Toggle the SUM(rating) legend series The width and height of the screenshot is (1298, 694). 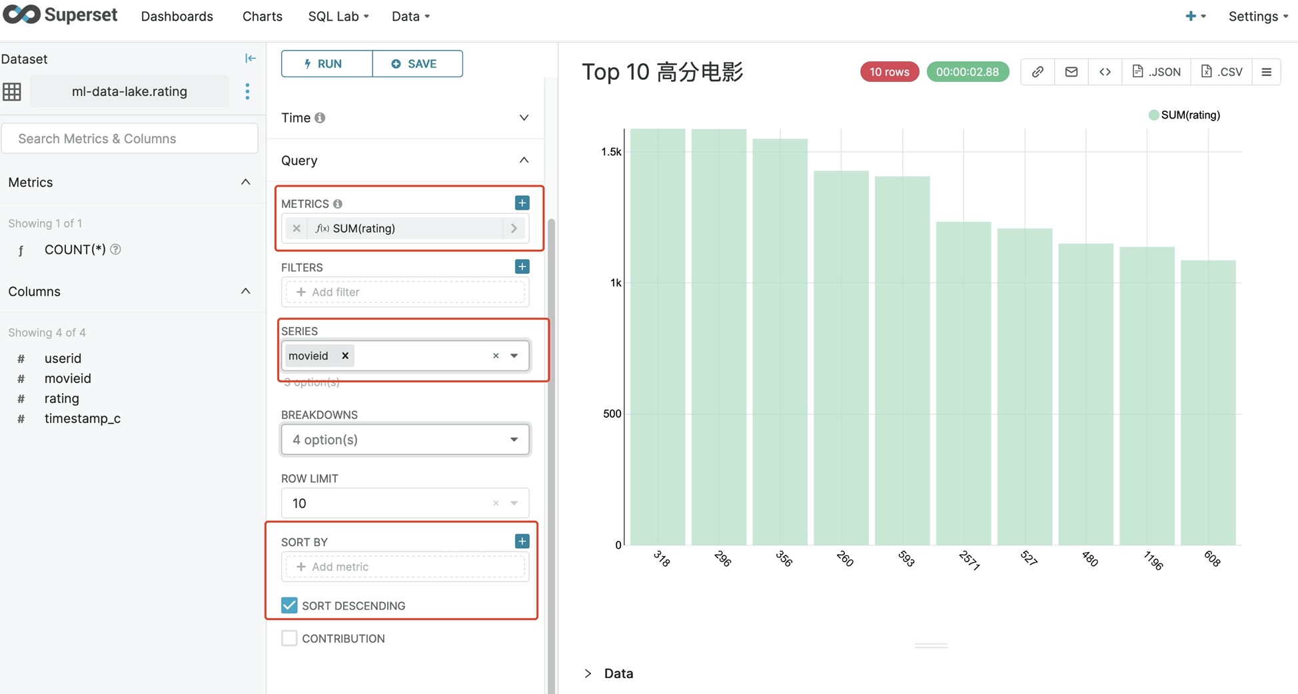(x=1184, y=115)
